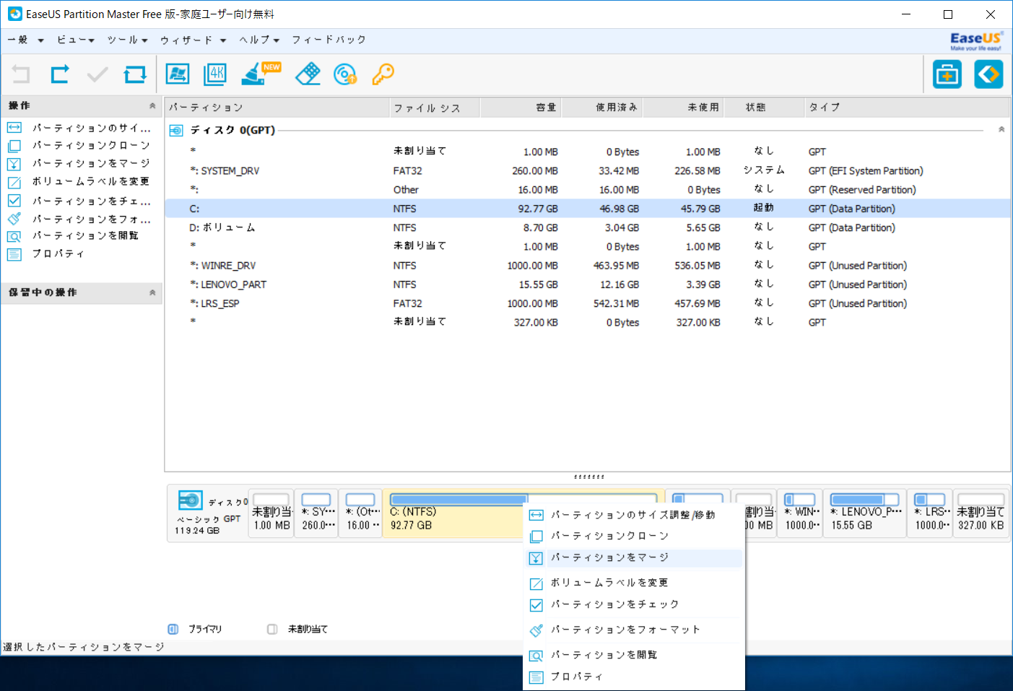The height and width of the screenshot is (691, 1013).
Task: Collapse the 保留中の操作 section
Action: tap(152, 293)
